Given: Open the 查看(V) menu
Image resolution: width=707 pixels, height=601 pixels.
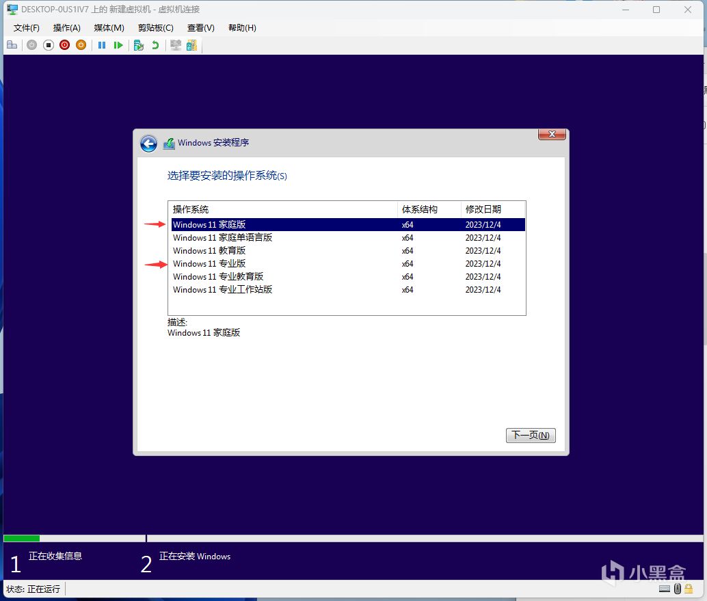Looking at the screenshot, I should [x=200, y=28].
